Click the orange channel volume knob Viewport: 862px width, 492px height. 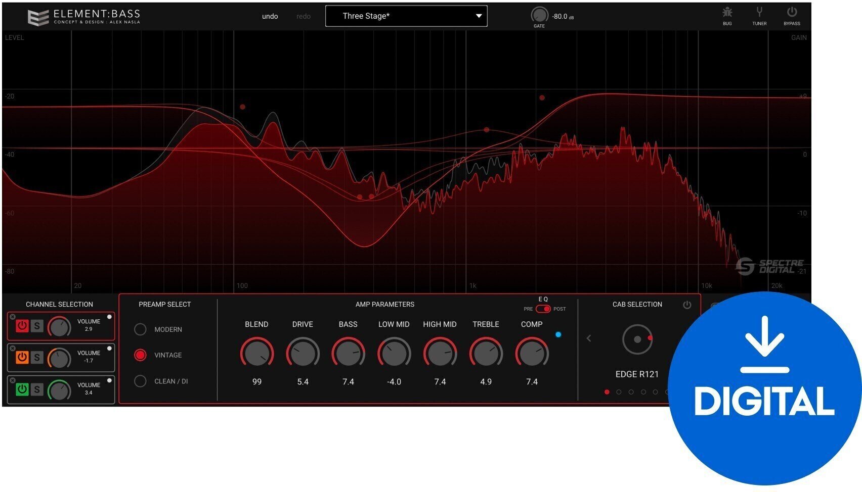pyautogui.click(x=59, y=359)
